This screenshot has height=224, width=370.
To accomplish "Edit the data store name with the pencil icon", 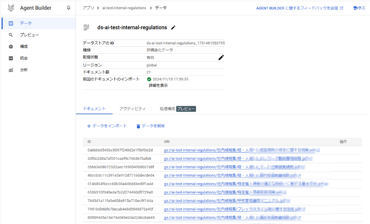I will pos(173,27).
